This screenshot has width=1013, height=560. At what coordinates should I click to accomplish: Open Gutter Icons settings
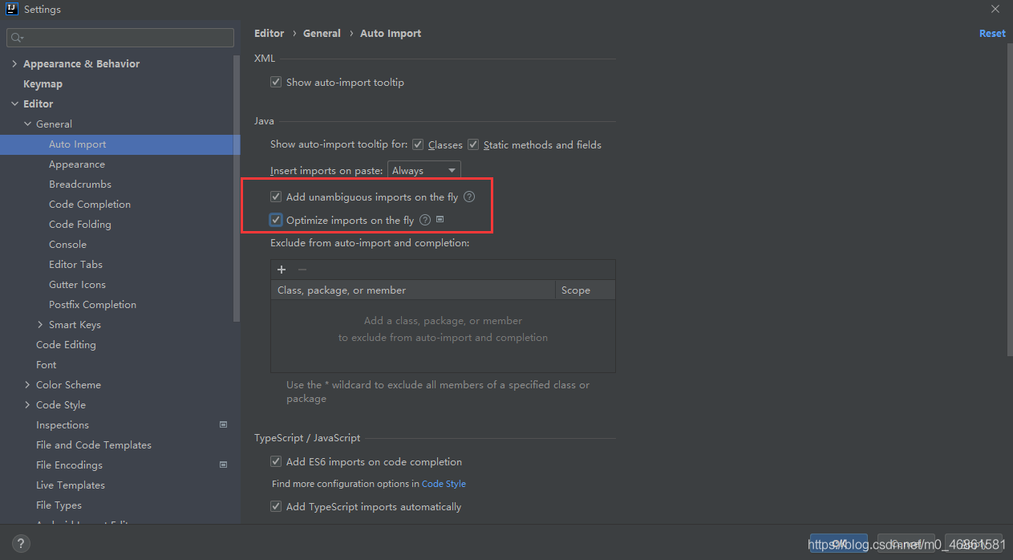(x=77, y=284)
